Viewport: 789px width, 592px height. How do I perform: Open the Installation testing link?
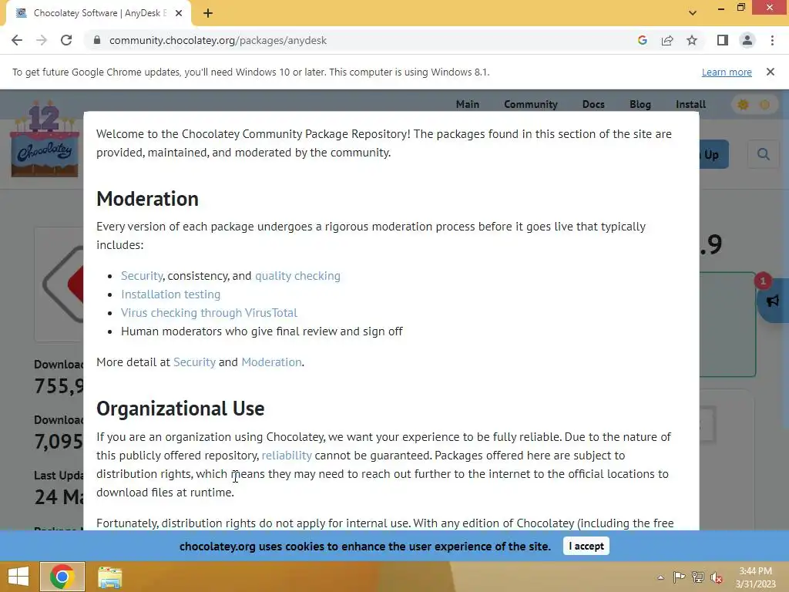[170, 294]
